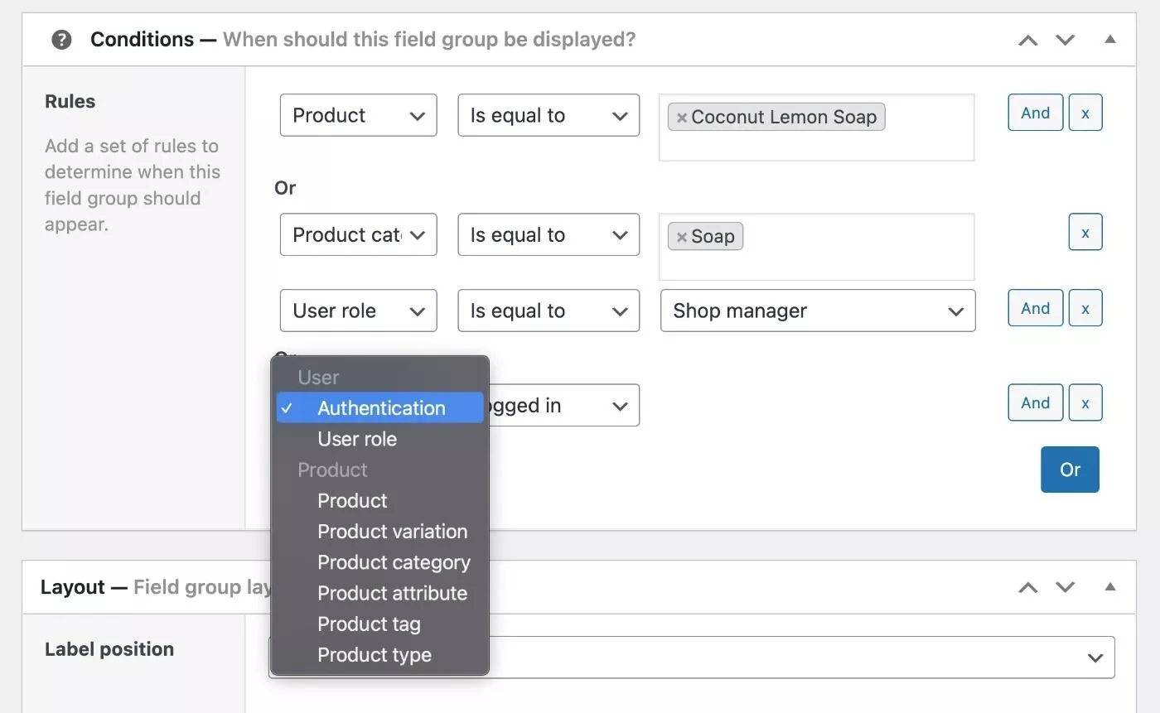Collapse the Conditions panel triangle toggle
The image size is (1160, 713).
click(x=1110, y=39)
